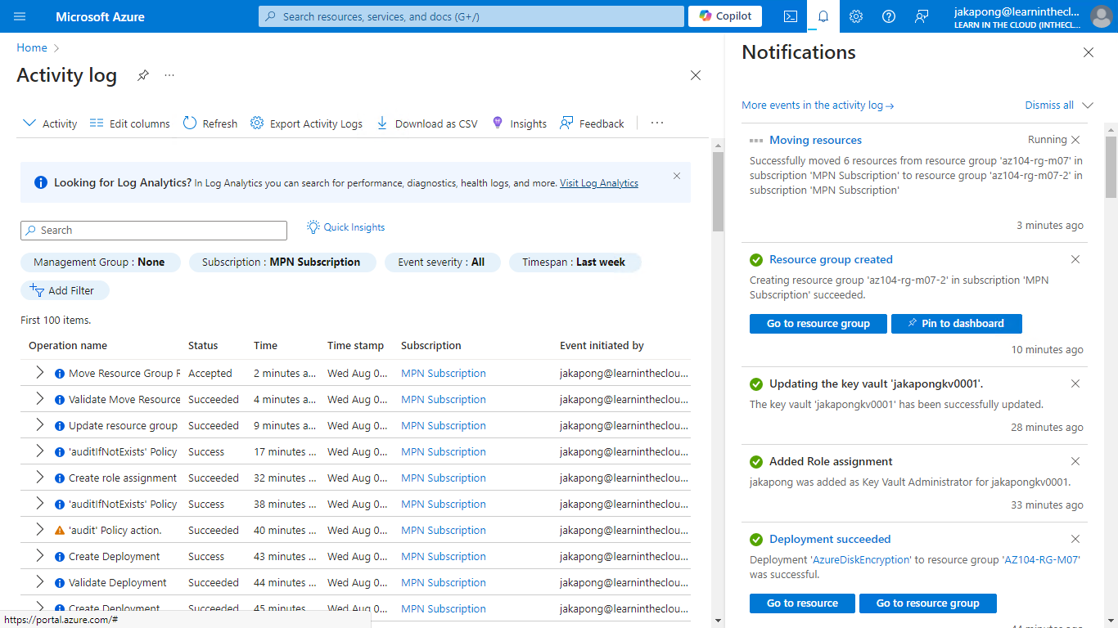Open Cloud Shell from top bar

791,16
